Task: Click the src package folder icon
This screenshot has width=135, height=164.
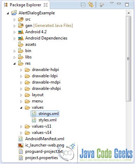Action: click(x=21, y=19)
